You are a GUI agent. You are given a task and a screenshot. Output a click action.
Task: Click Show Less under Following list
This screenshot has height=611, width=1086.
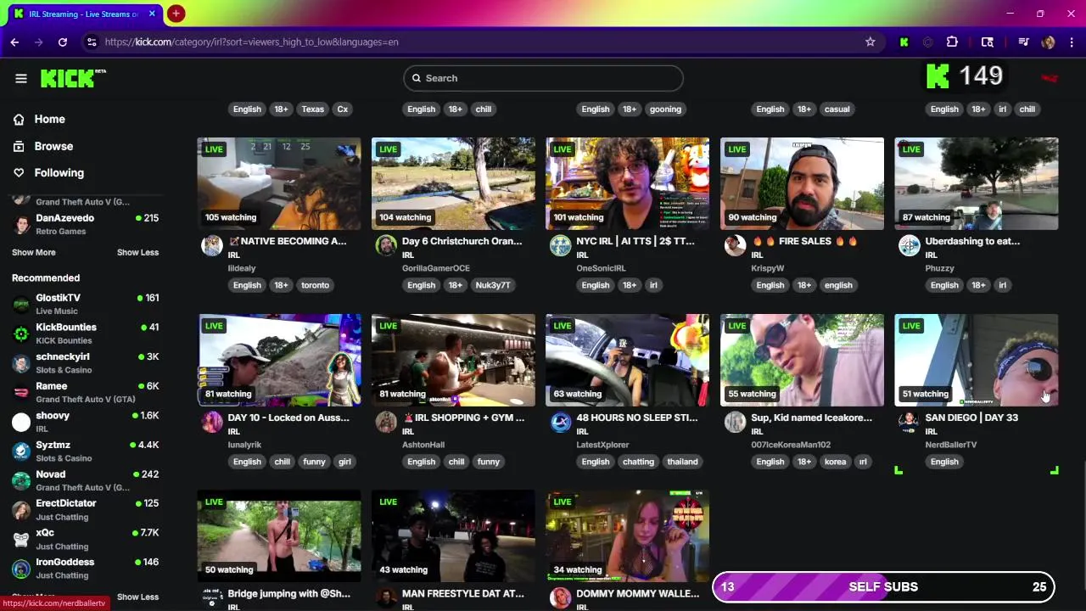pos(137,252)
